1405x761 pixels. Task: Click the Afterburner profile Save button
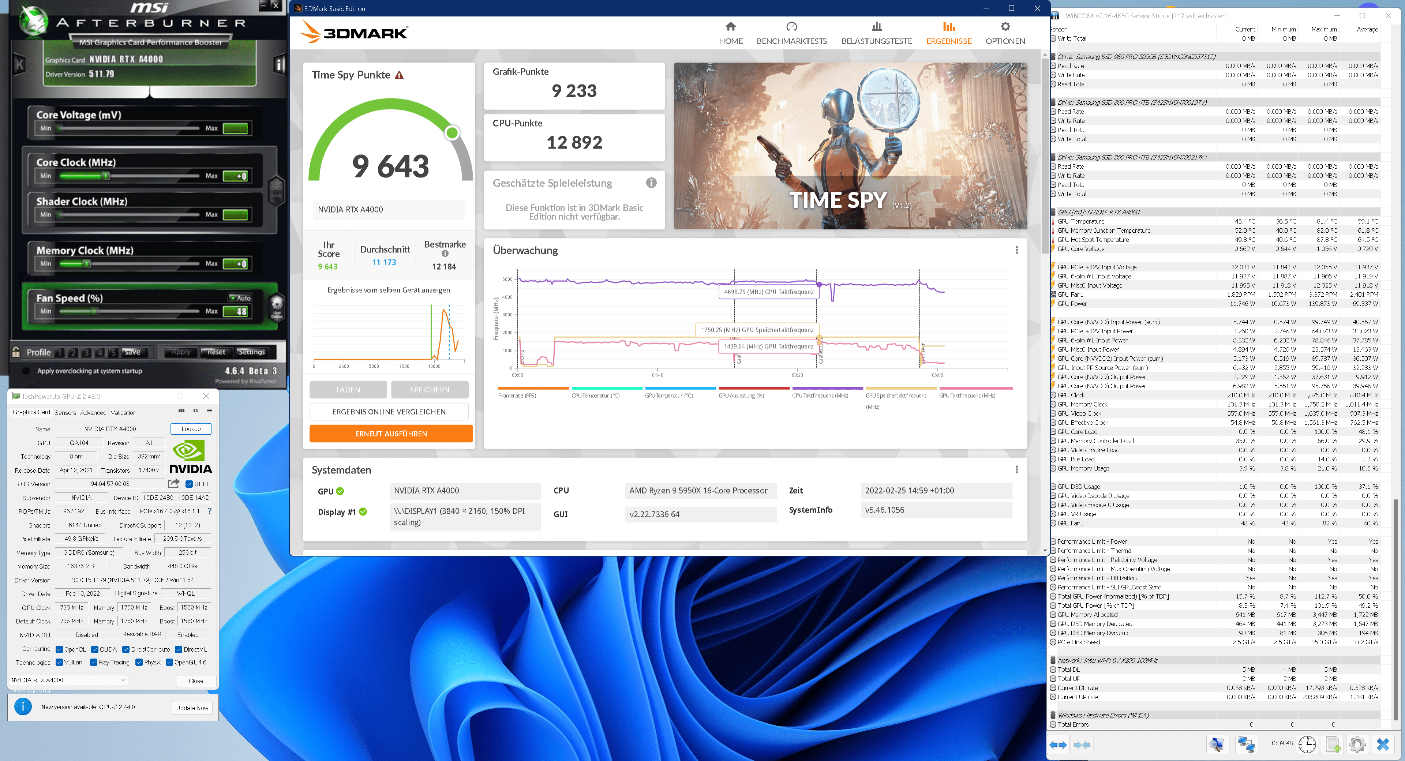[x=132, y=352]
